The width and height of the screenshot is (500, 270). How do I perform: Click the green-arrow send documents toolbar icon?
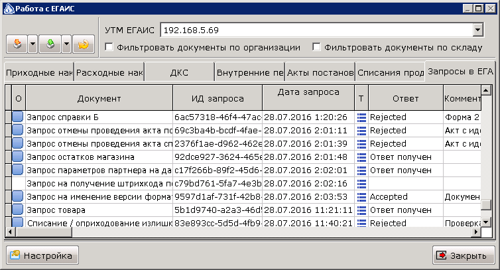click(x=50, y=44)
